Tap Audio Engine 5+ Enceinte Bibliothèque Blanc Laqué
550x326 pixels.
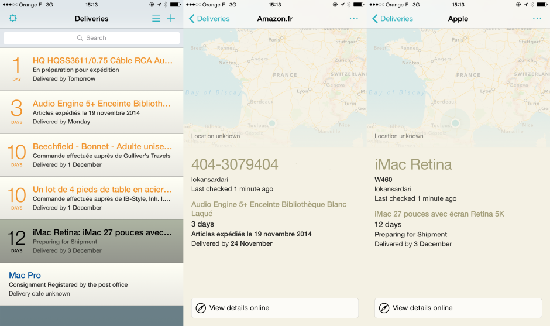click(x=269, y=209)
